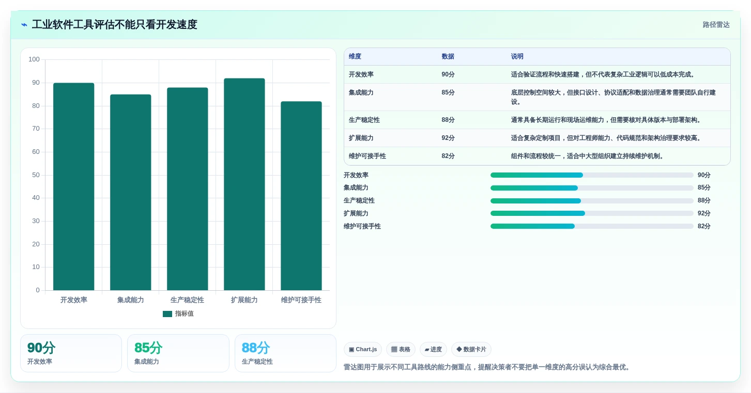This screenshot has width=751, height=393.
Task: Open the 90分 开发效率 data card
Action: point(71,353)
